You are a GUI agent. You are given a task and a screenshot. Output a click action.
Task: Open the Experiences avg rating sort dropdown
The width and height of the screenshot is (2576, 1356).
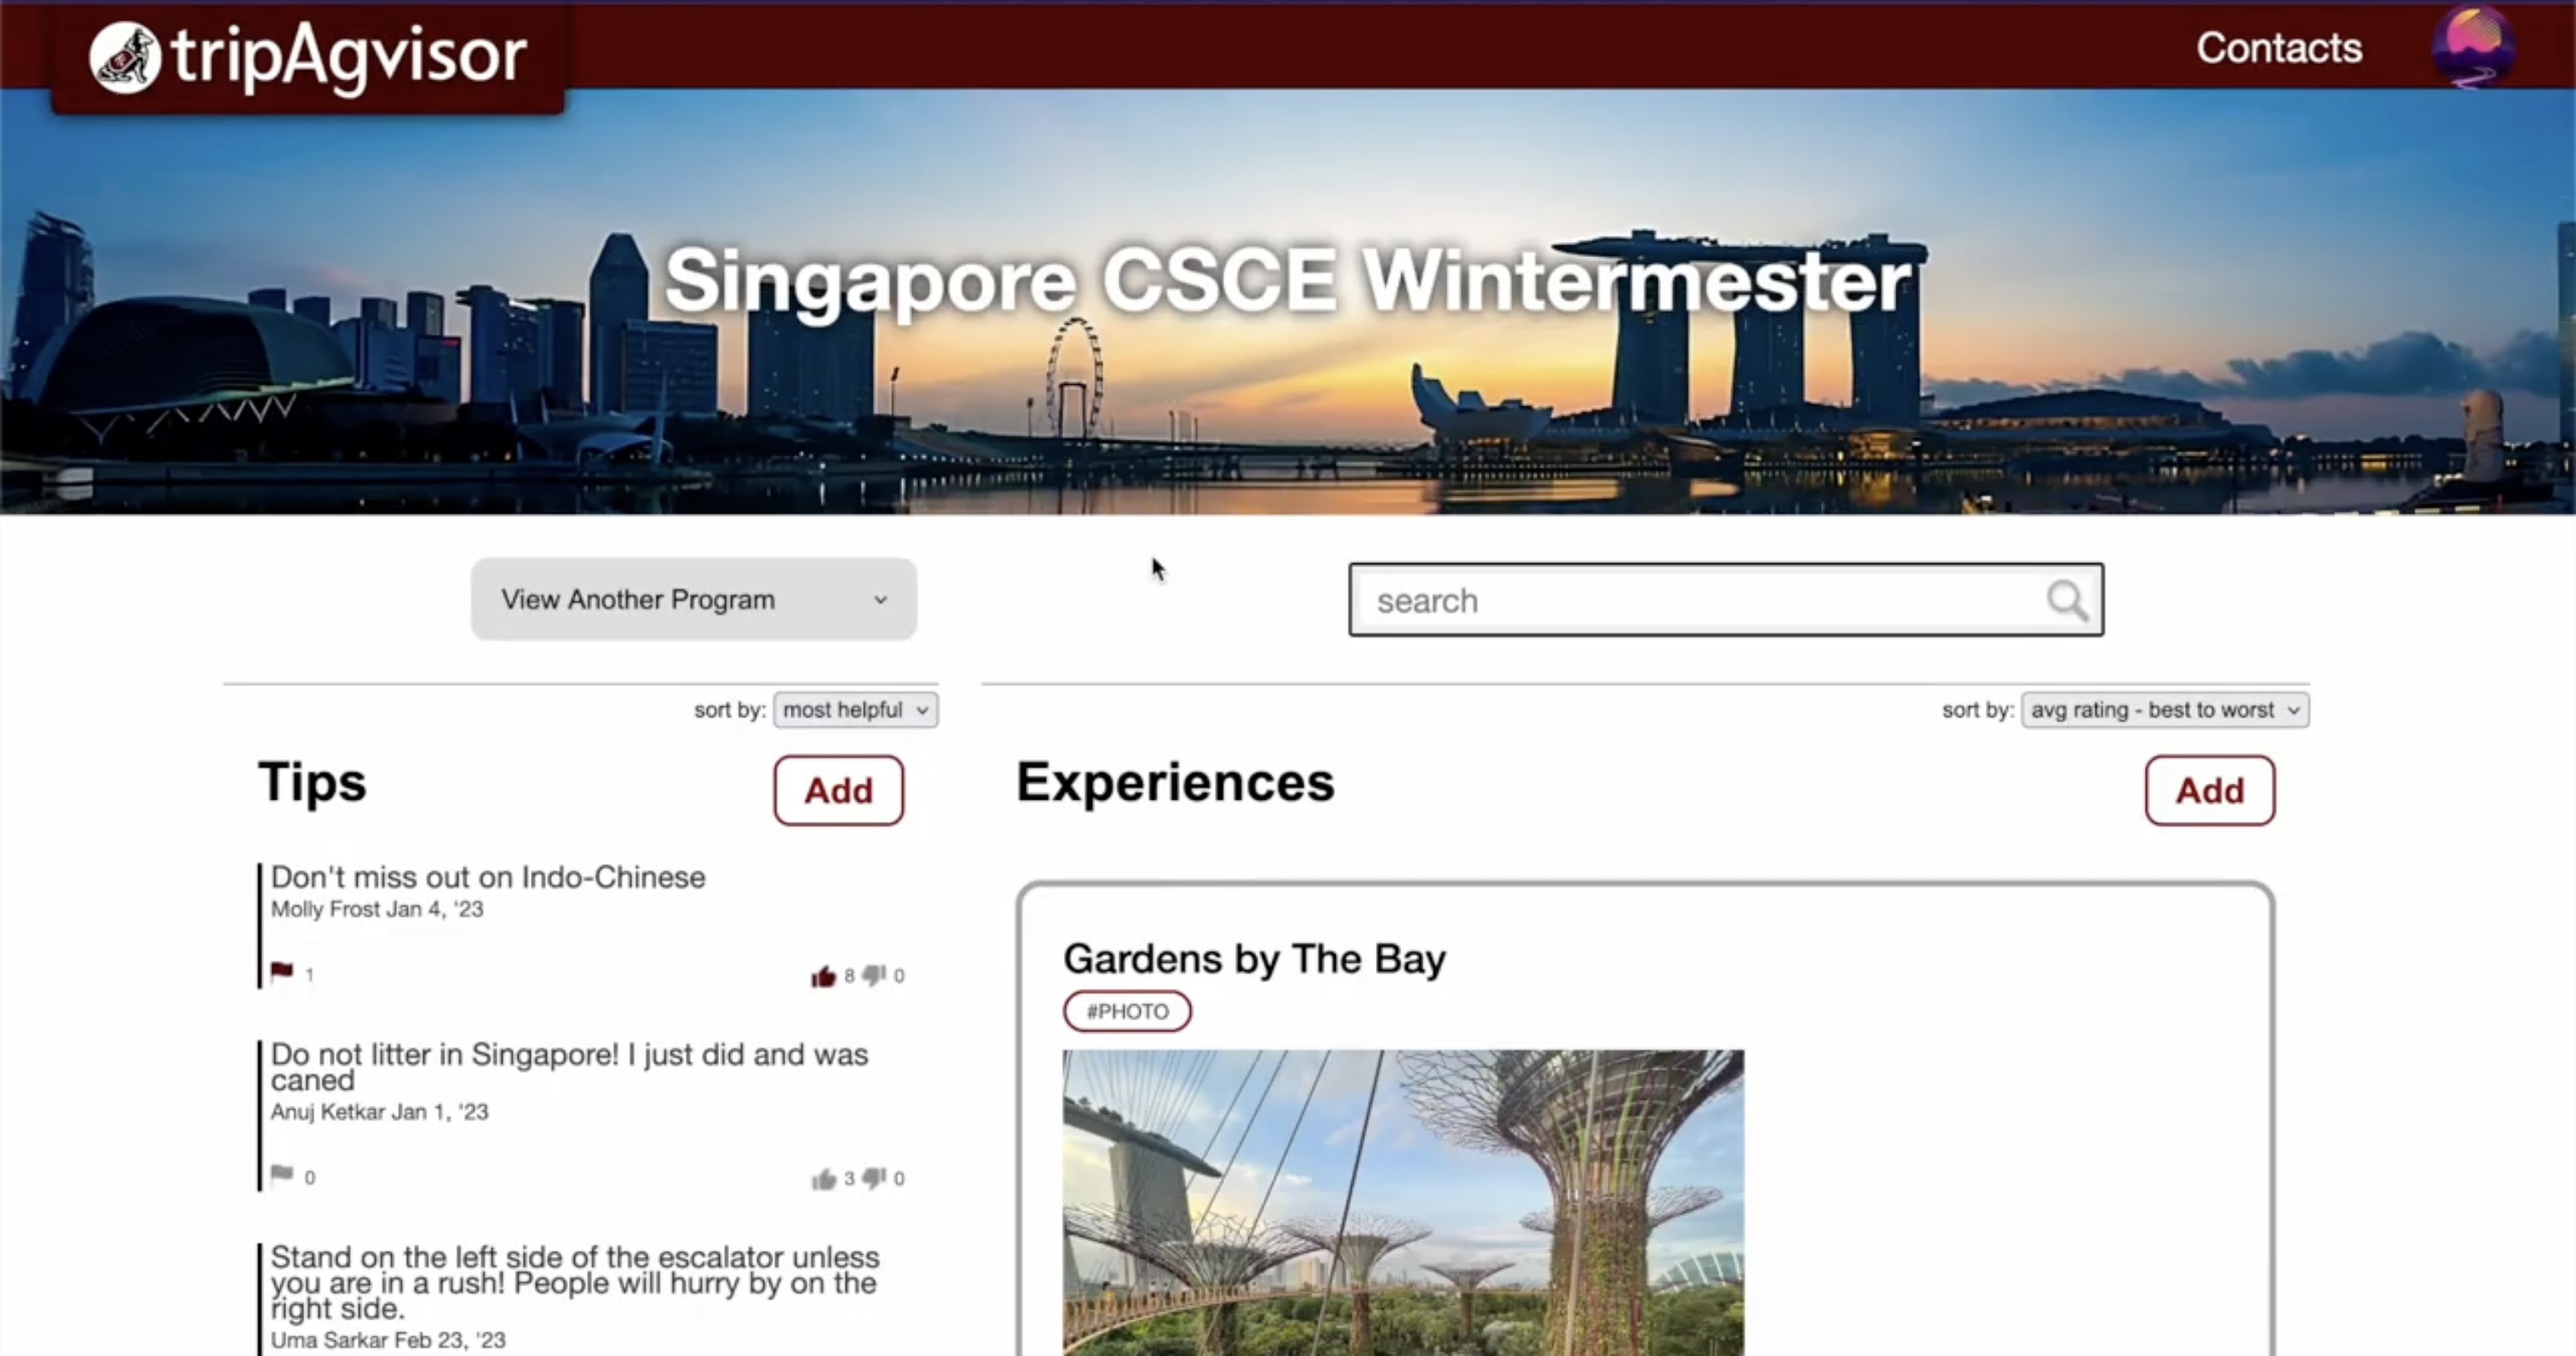tap(2164, 709)
